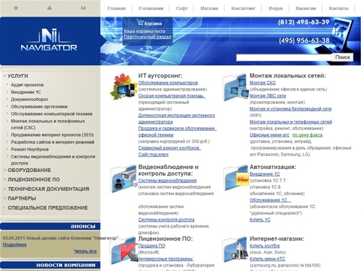Expand the ТЕХНИЧЕСКАЯ ДОКУМЕНТАЦИЯ sidebar section

[x=48, y=189]
